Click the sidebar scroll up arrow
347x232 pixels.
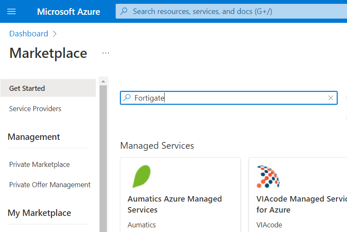[103, 81]
